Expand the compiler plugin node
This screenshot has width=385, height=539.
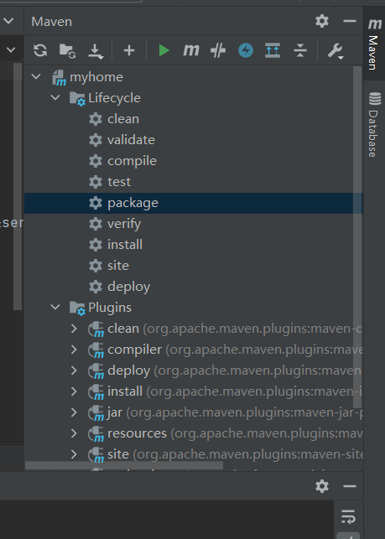74,350
